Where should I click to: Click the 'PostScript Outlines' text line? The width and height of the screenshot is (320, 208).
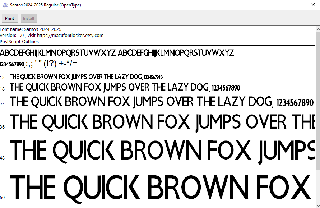[19, 41]
